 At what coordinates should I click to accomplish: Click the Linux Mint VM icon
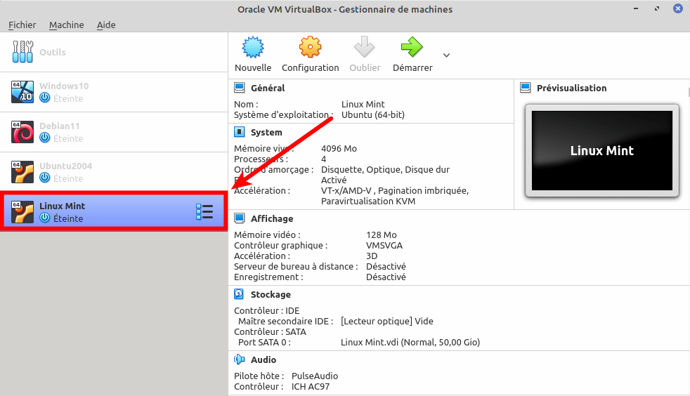click(x=22, y=212)
